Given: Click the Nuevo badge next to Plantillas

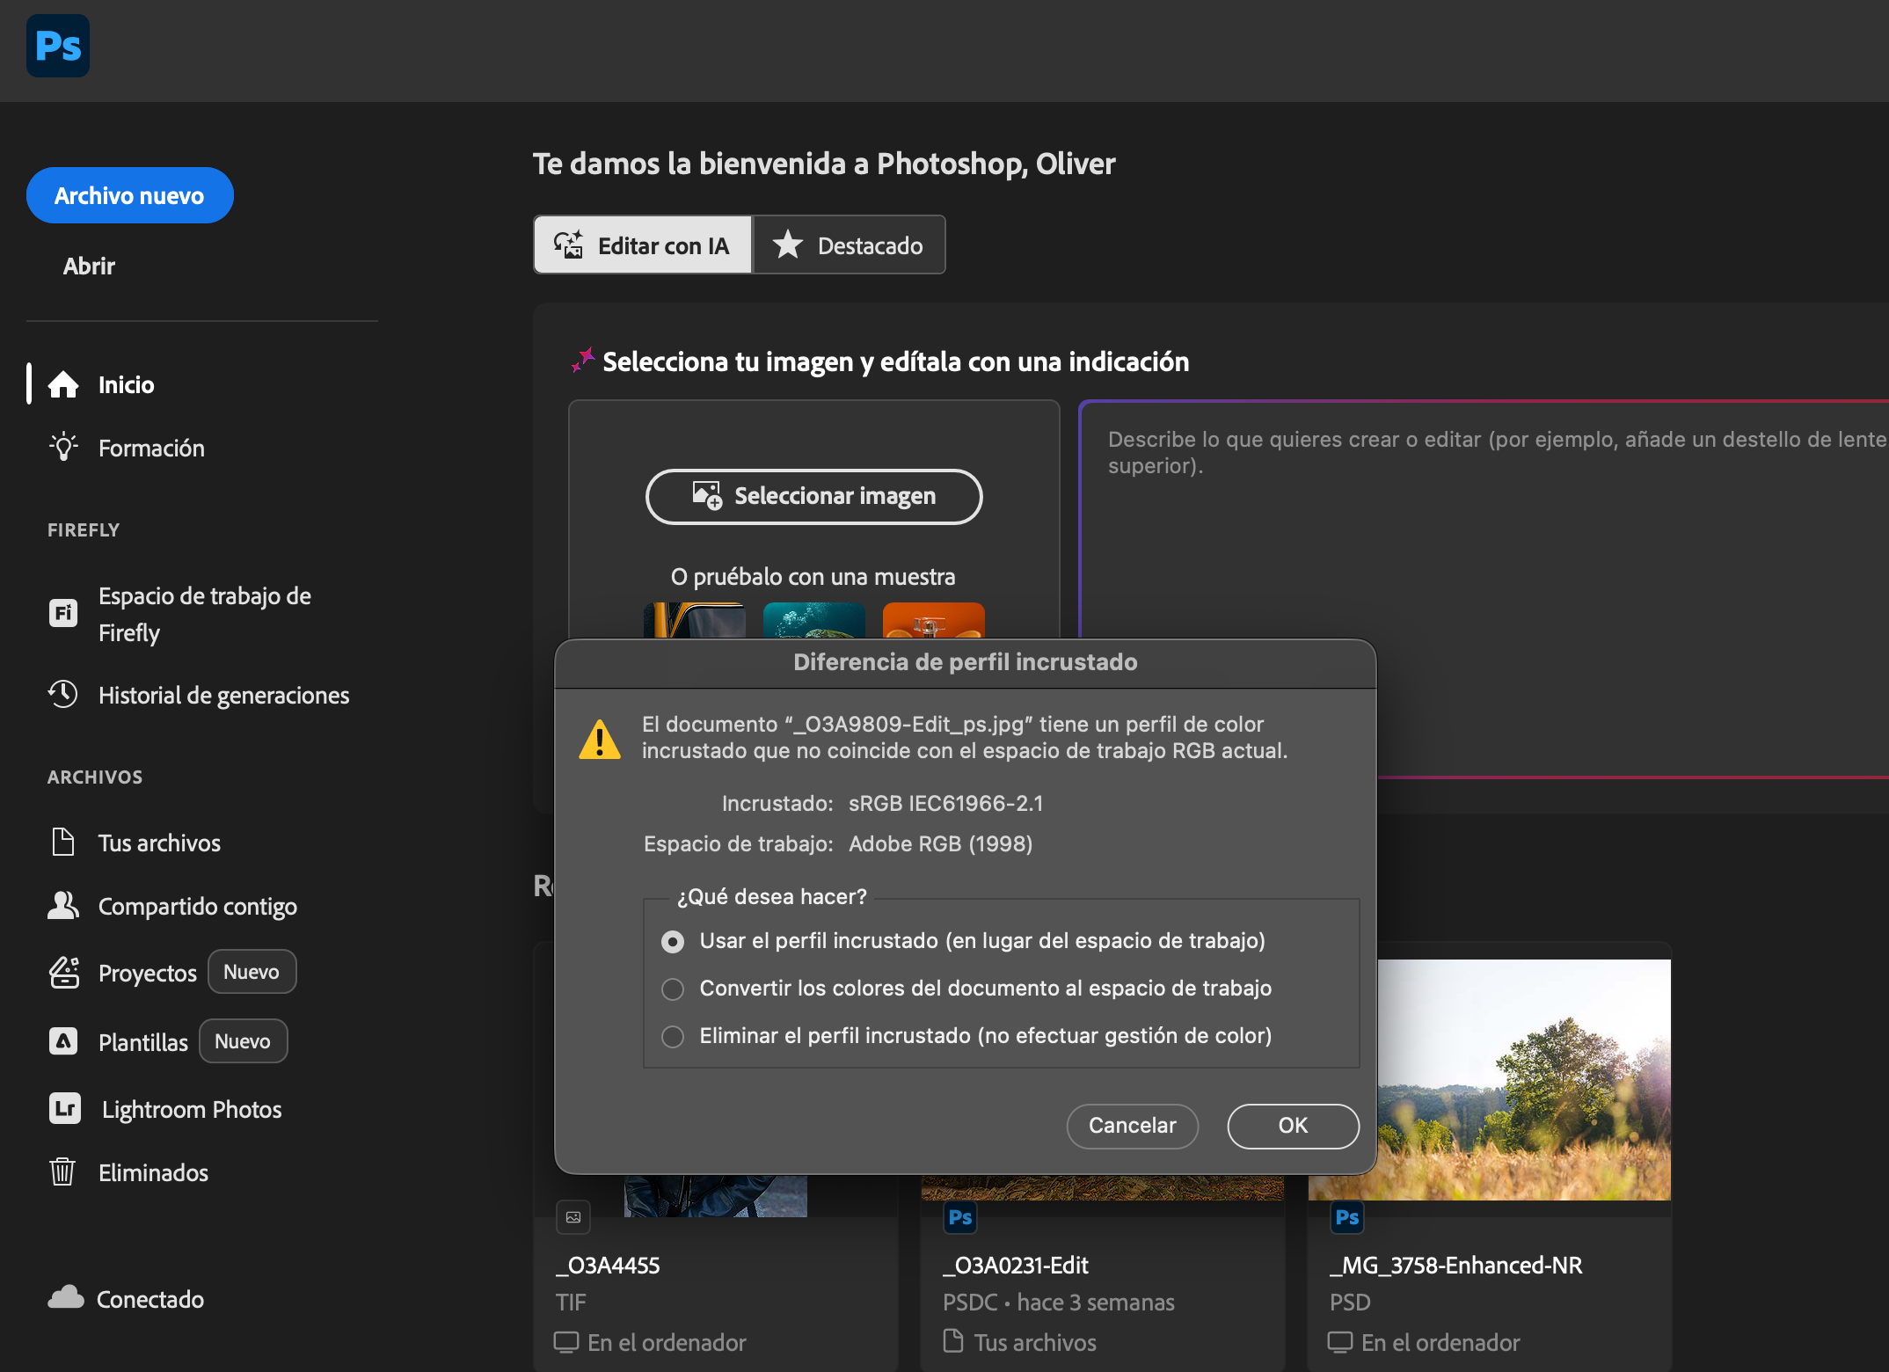Looking at the screenshot, I should pyautogui.click(x=243, y=1041).
